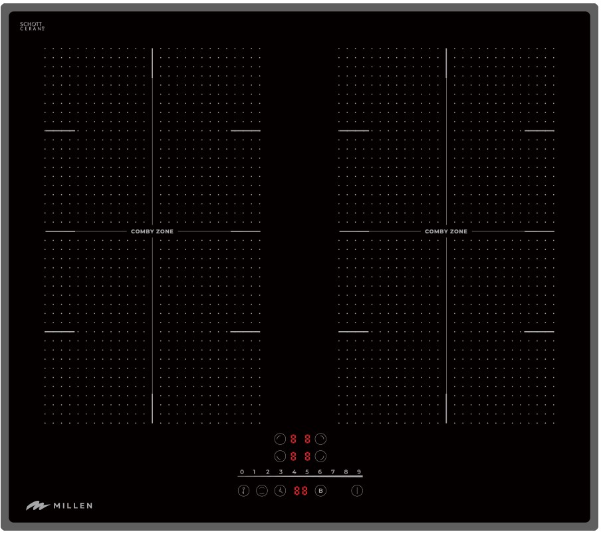Screen dimensions: 601x536
Task: Click the left COMBY ZONE label
Action: [152, 231]
